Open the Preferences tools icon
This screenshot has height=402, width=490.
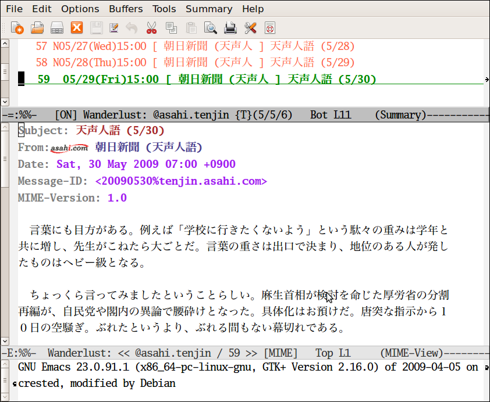(x=250, y=28)
